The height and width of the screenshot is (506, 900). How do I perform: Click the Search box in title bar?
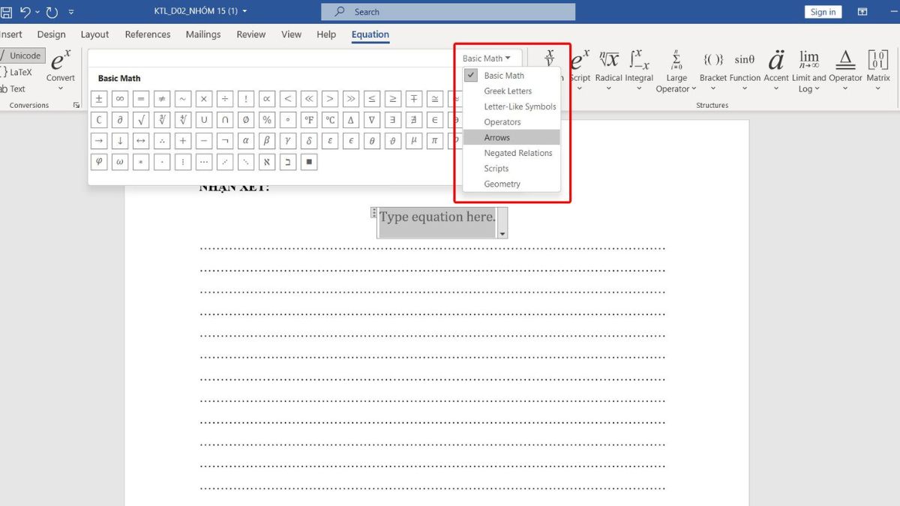point(448,12)
